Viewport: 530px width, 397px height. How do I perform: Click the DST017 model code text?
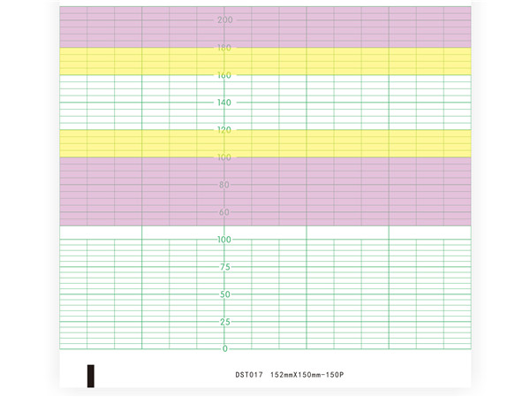click(x=250, y=376)
